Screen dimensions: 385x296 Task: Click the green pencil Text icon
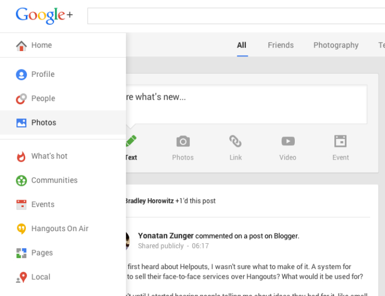point(131,141)
